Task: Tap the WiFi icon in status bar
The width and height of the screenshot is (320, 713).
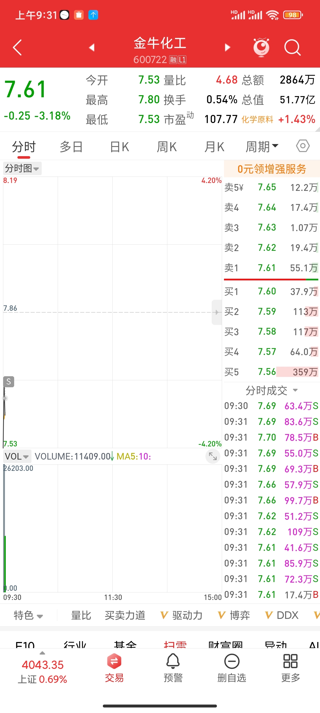Action: tap(273, 15)
